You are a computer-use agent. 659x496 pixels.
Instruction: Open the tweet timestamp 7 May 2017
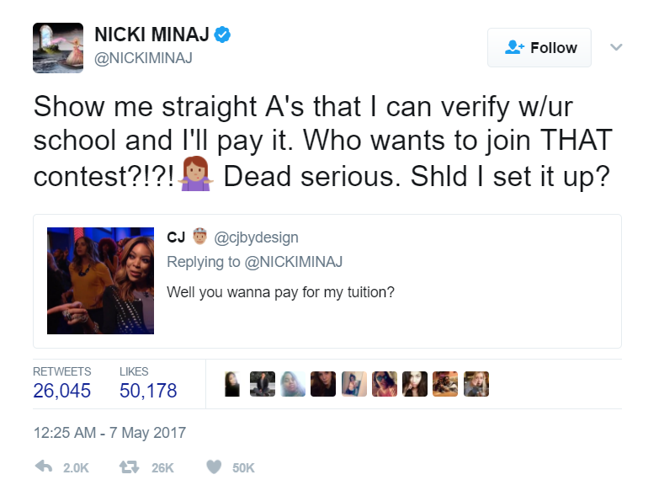(109, 433)
